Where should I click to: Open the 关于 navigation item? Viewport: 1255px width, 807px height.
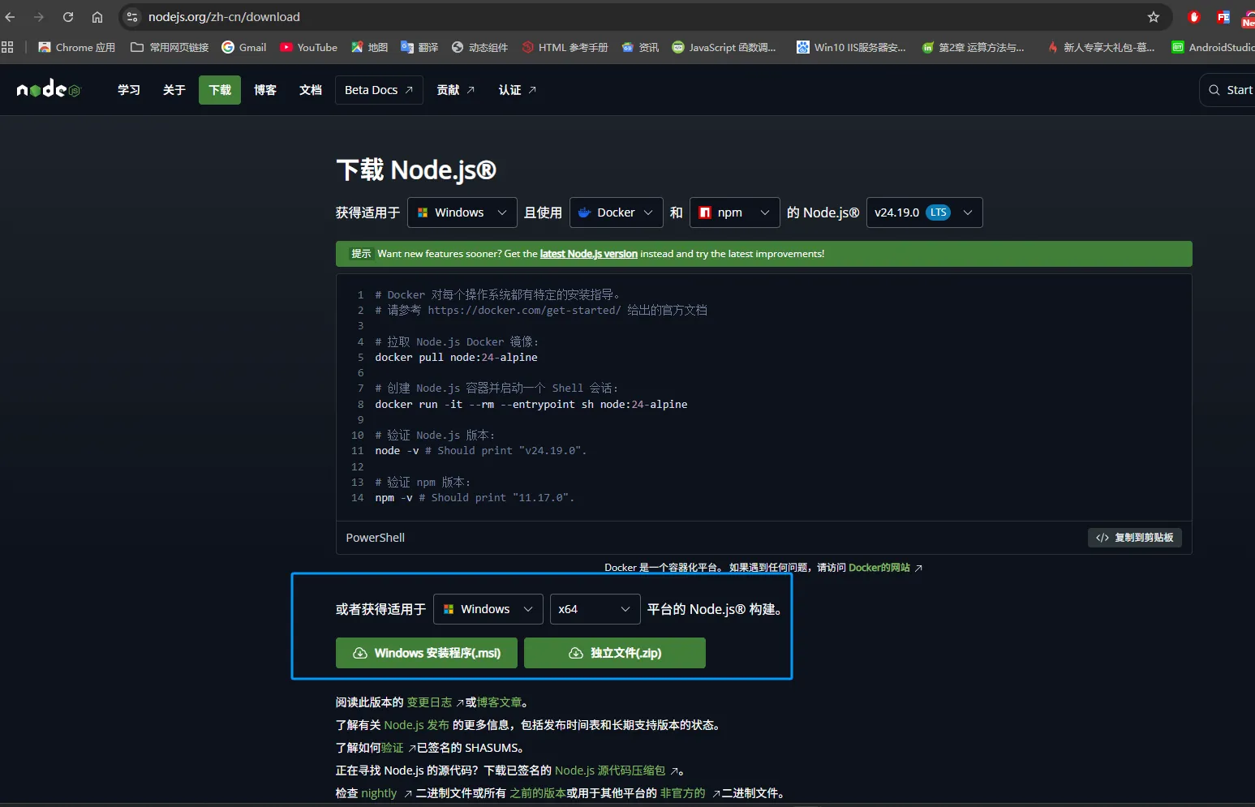tap(174, 90)
